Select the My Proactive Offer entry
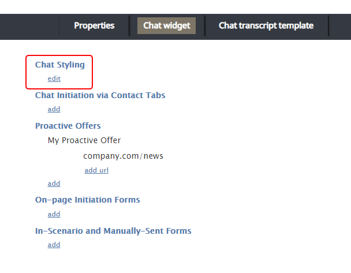The image size is (351, 273). [x=84, y=140]
